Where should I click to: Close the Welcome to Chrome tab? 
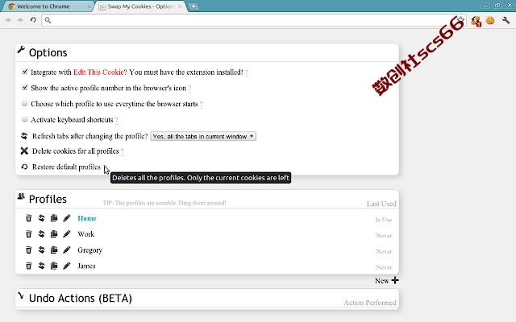tap(89, 6)
